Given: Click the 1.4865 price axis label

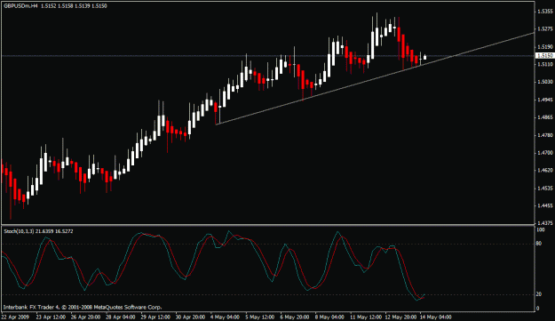Looking at the screenshot, I should (x=545, y=117).
